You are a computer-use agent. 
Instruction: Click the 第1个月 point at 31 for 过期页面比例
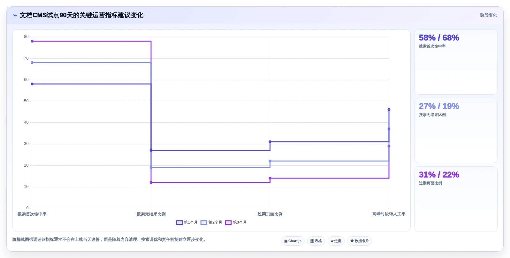click(270, 142)
